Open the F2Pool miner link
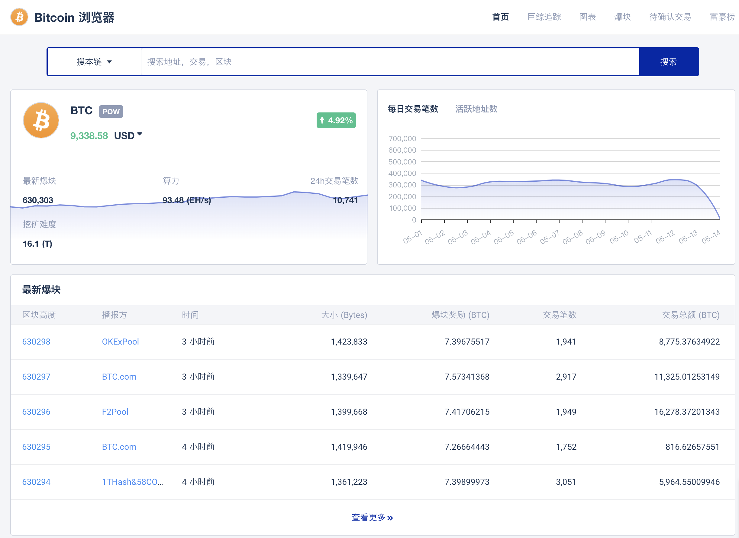This screenshot has width=739, height=538. [x=115, y=411]
